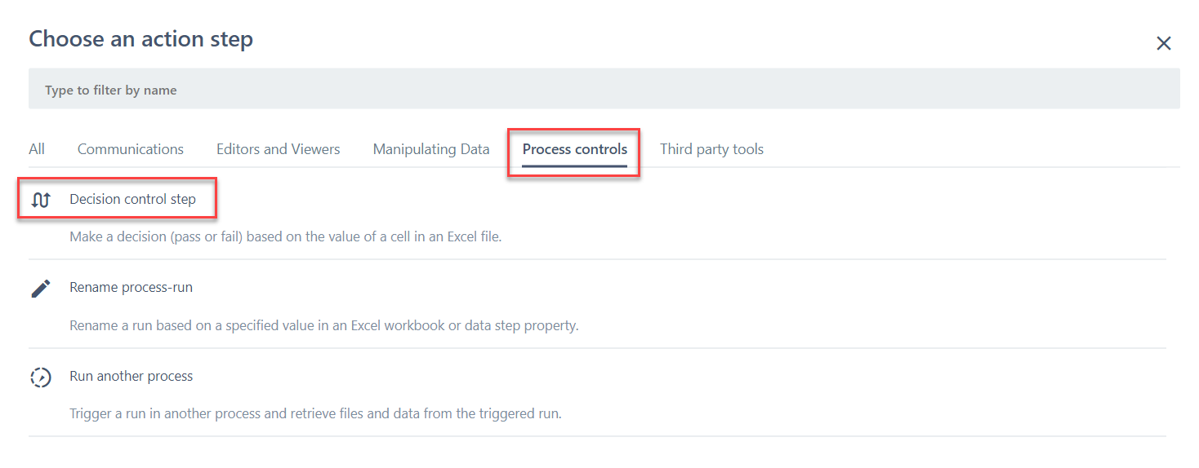Show the Manipulating Data tab
1199x468 pixels.
point(431,149)
